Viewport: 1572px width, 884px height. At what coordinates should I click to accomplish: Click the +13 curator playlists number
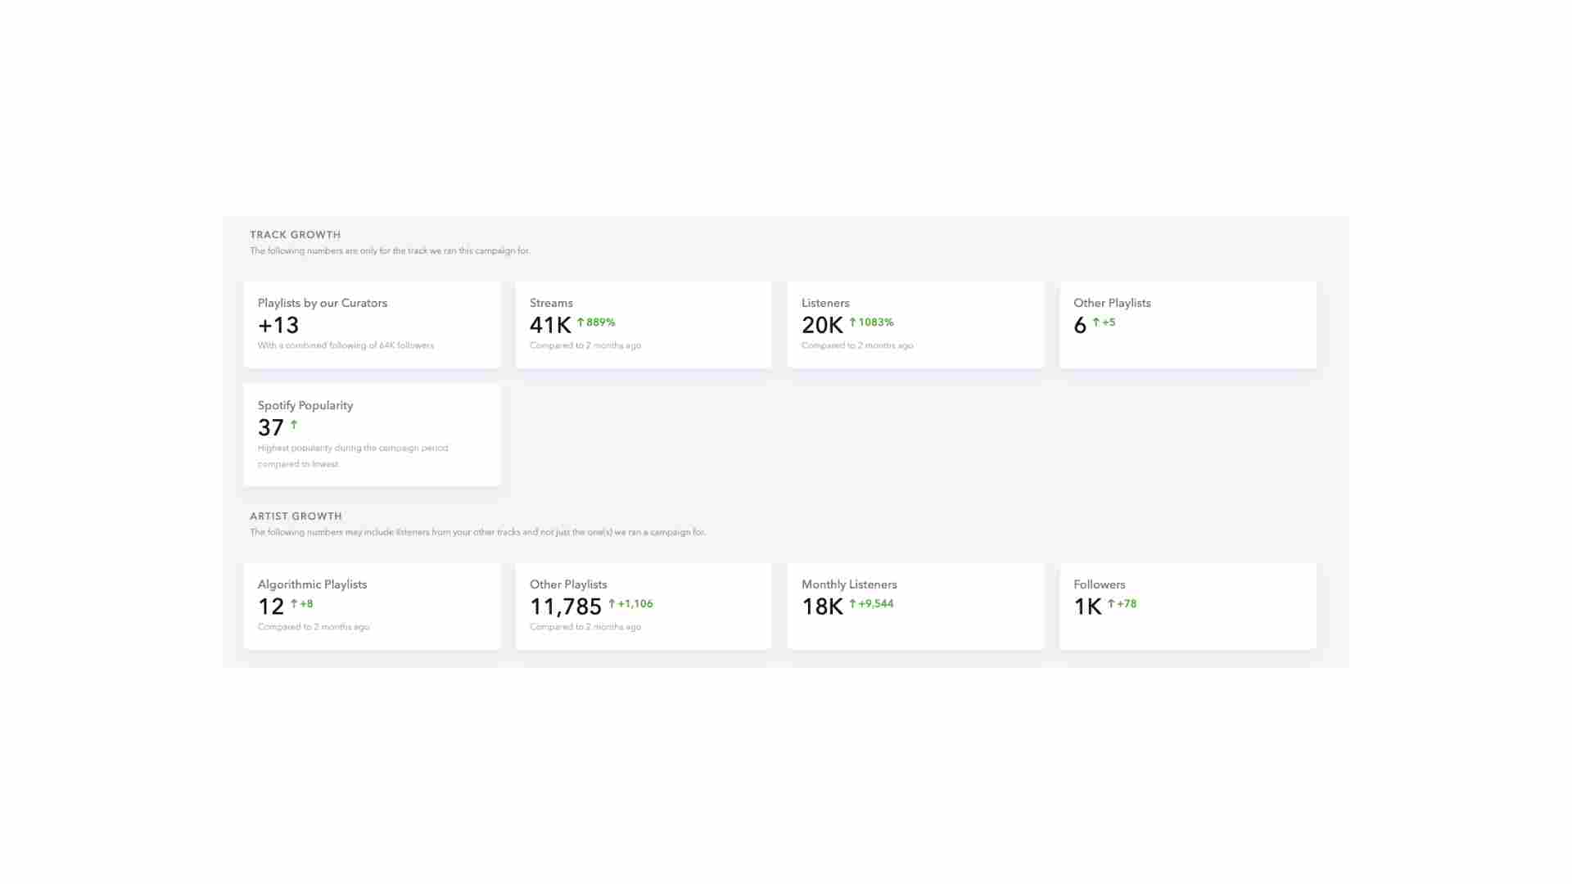tap(278, 326)
